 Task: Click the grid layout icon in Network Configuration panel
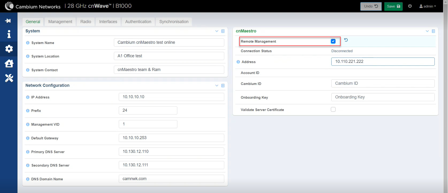point(223,86)
